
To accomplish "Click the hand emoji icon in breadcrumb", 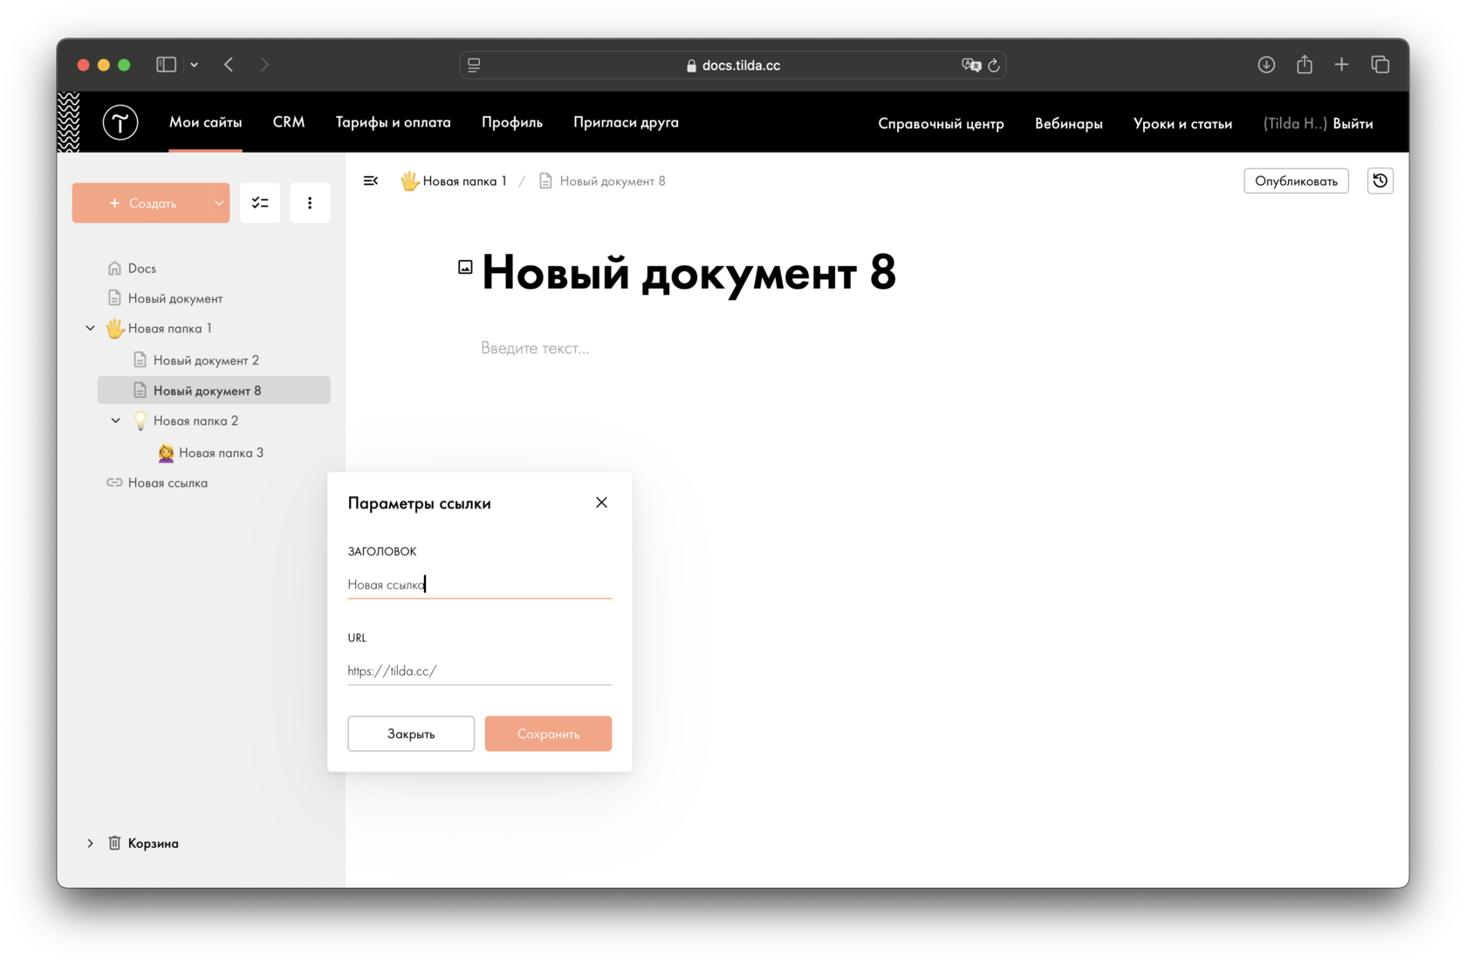I will pyautogui.click(x=409, y=181).
